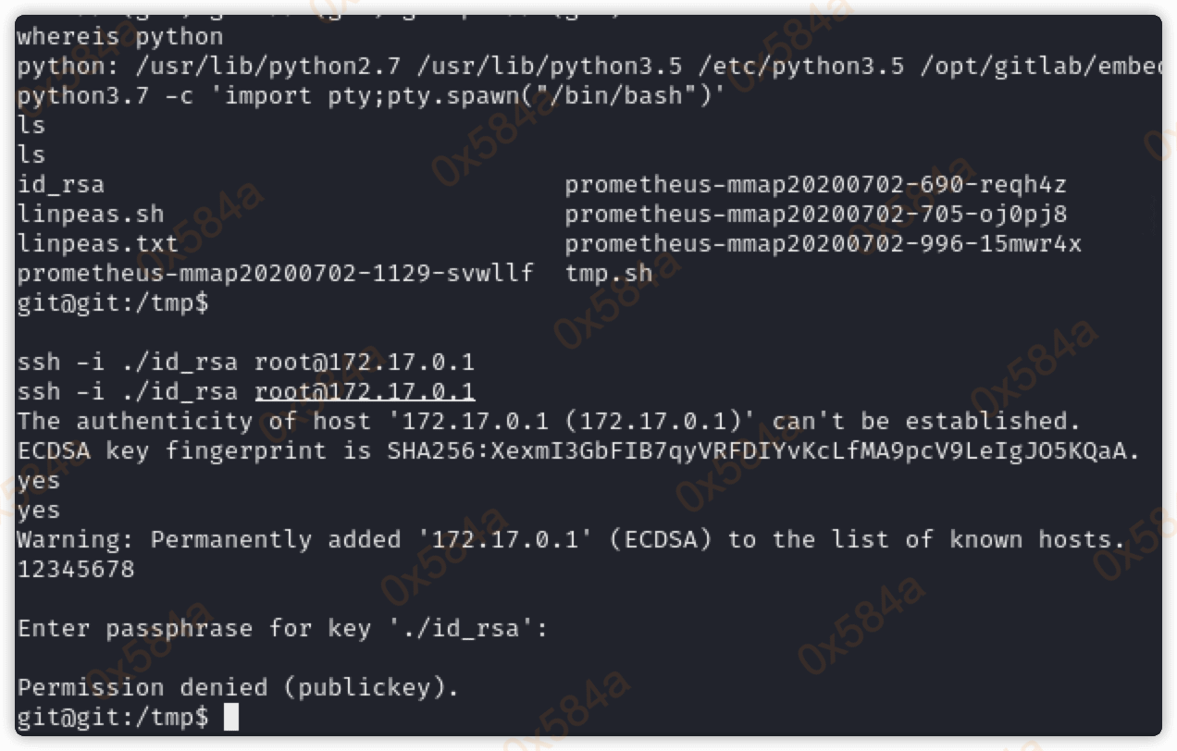Select the prometheus-mmap20200702-996-15mwr4x entry
The width and height of the screenshot is (1177, 751).
(823, 244)
